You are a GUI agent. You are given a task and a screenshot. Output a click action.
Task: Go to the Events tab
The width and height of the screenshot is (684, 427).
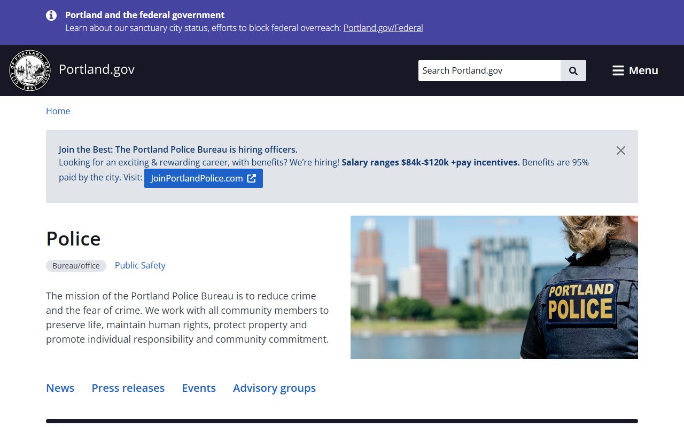199,388
